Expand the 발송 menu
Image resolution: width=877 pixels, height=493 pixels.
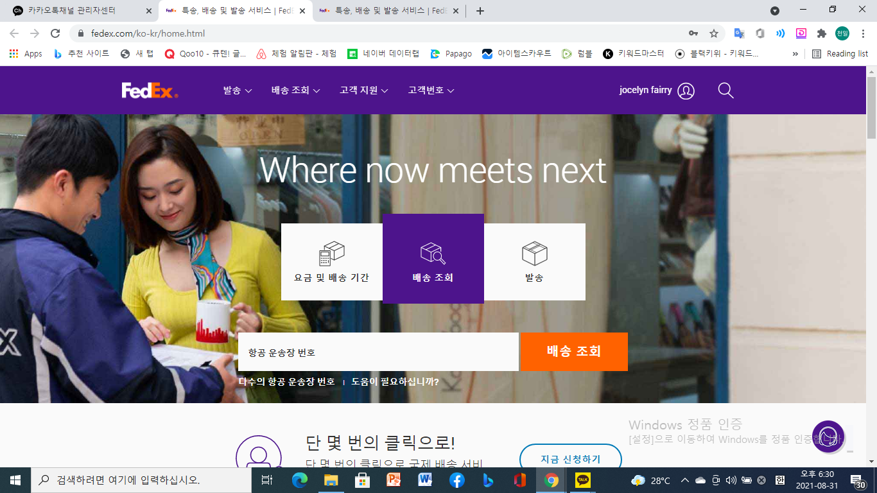pyautogui.click(x=237, y=91)
